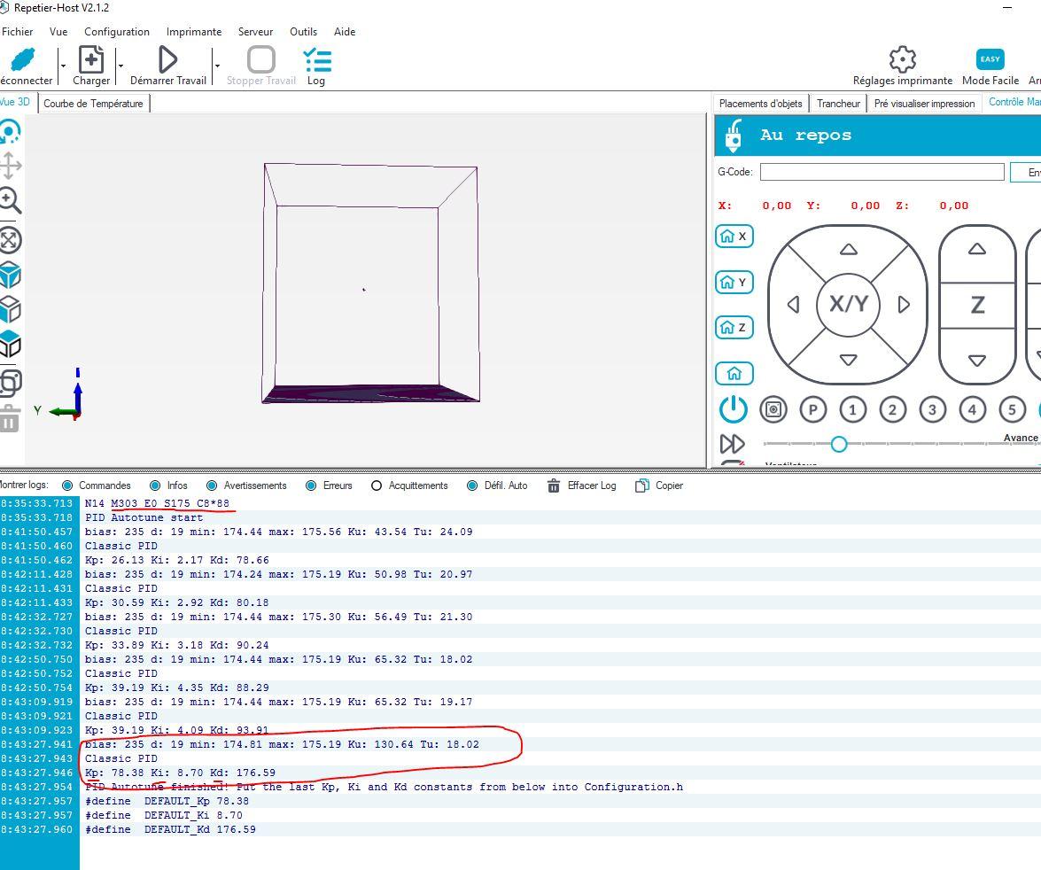This screenshot has width=1041, height=870.
Task: Toggle the Acquittements log filter
Action: [x=377, y=485]
